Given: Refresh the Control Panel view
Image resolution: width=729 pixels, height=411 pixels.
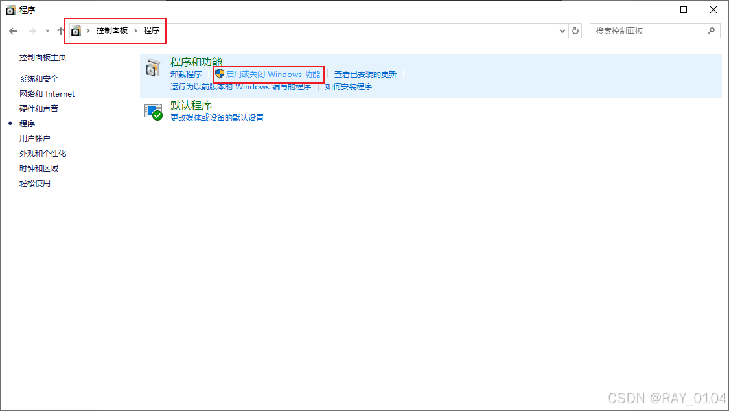Looking at the screenshot, I should click(x=575, y=31).
